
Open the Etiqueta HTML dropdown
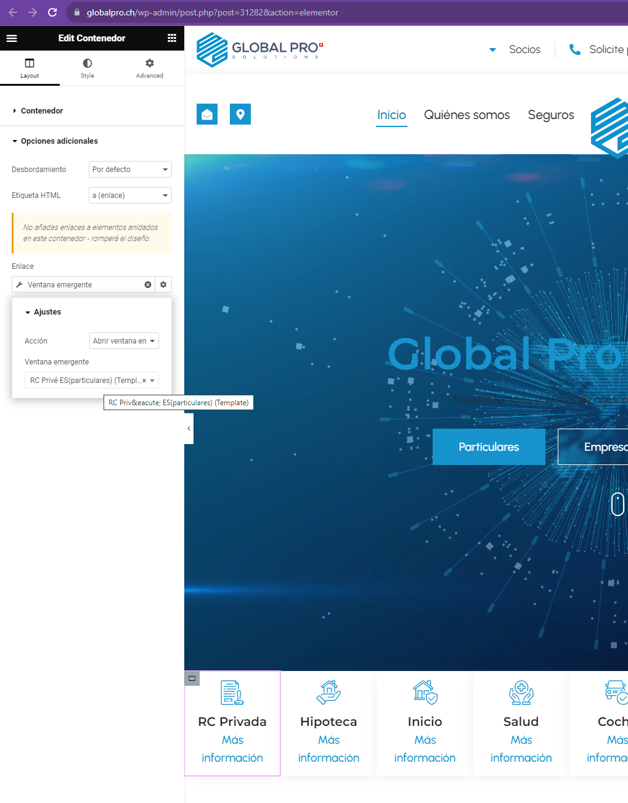coord(130,196)
